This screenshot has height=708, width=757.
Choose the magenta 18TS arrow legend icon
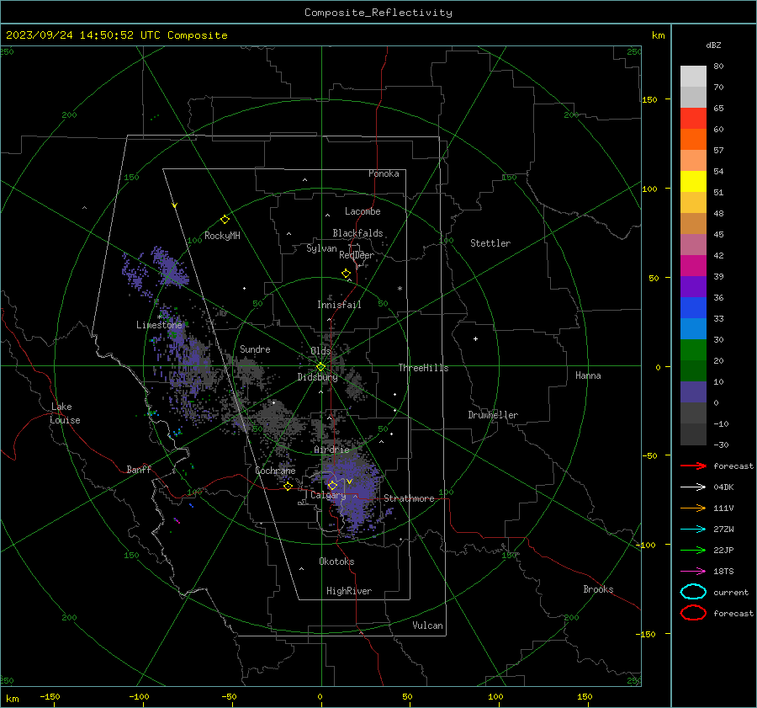click(693, 572)
